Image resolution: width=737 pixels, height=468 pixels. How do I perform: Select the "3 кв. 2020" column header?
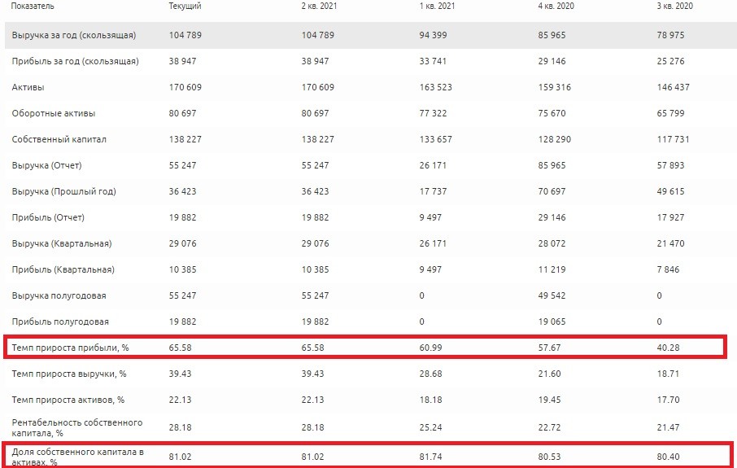[675, 6]
